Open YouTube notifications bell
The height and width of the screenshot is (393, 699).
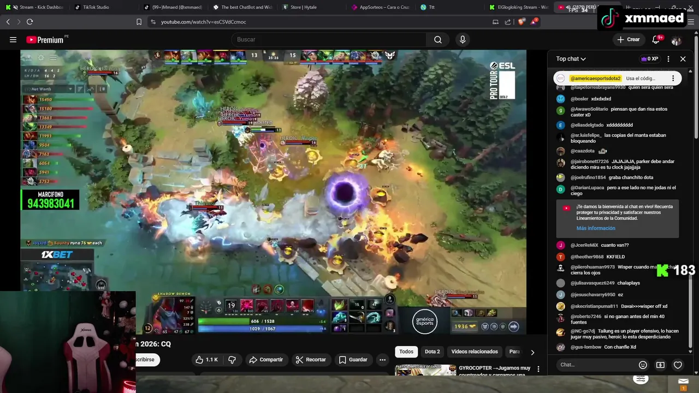point(656,40)
